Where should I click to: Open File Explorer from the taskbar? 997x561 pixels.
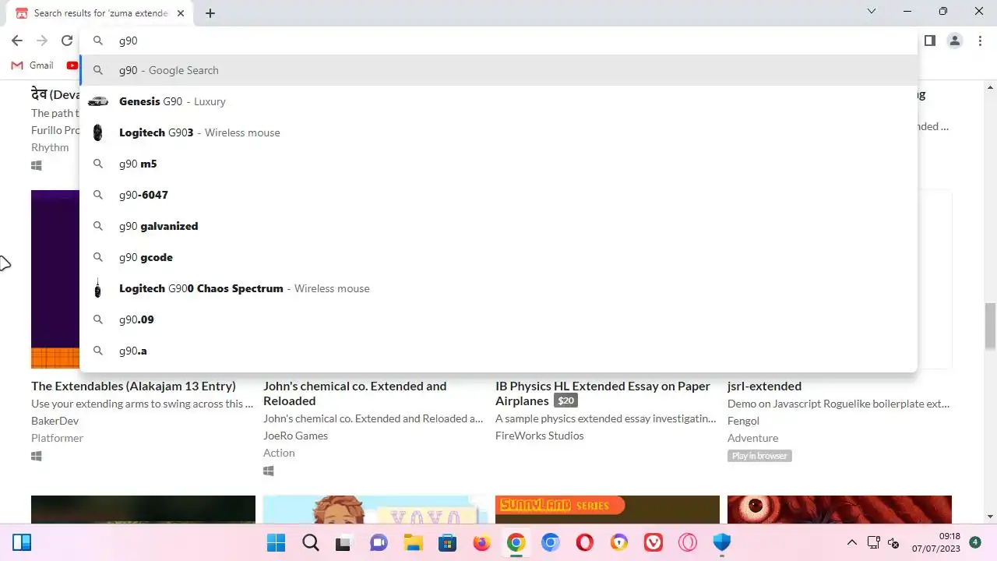tap(413, 542)
